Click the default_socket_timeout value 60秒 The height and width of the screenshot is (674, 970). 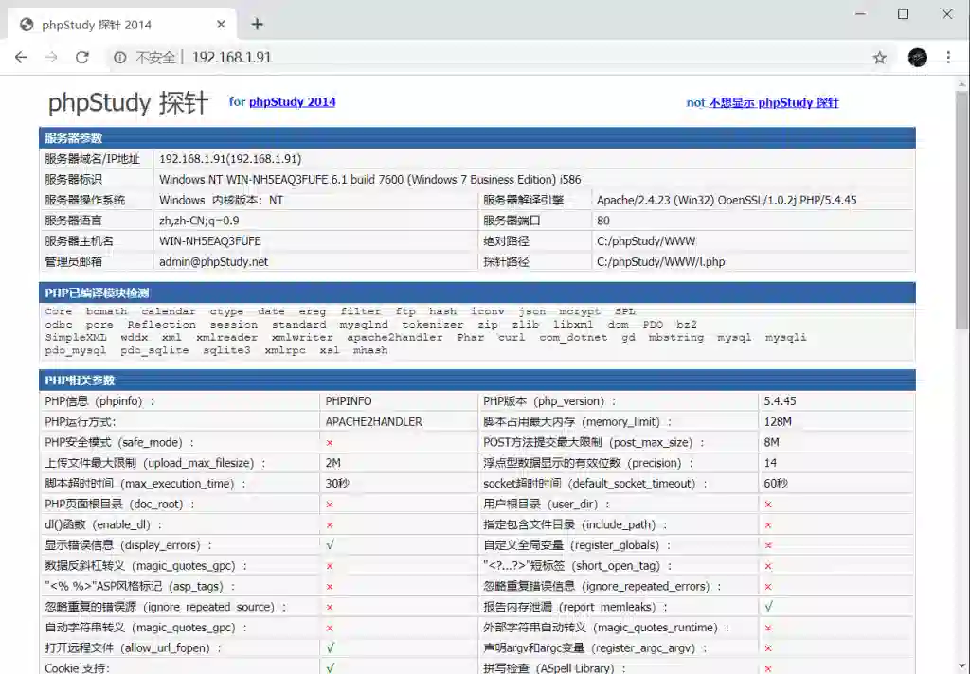(x=776, y=483)
